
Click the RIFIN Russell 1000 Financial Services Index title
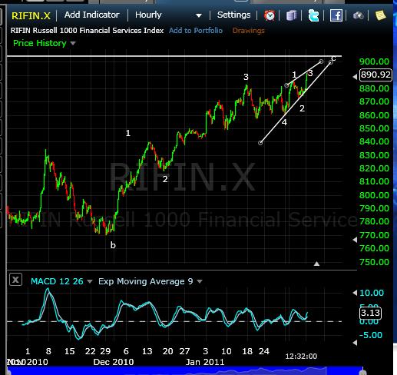[87, 31]
